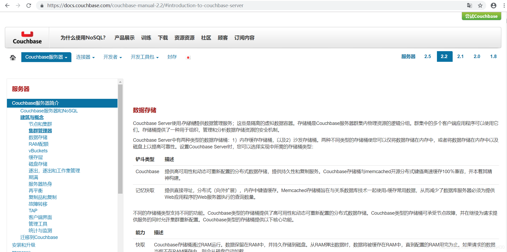Click the 服务器 version label link
This screenshot has height=252, width=507.
(x=408, y=56)
